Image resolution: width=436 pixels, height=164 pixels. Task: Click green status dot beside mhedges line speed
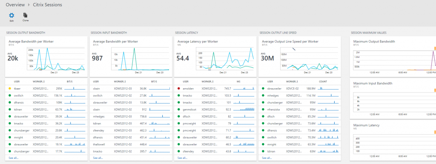point(263,95)
